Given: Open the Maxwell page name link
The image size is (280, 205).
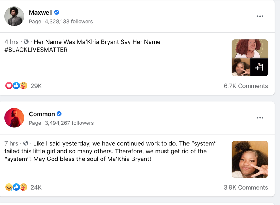Looking at the screenshot, I should (41, 12).
